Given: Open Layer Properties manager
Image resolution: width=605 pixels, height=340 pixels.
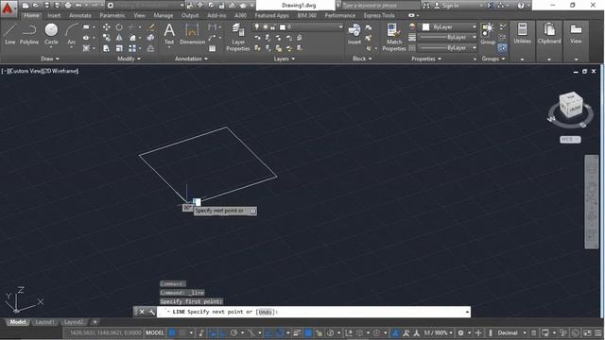Looking at the screenshot, I should [237, 38].
